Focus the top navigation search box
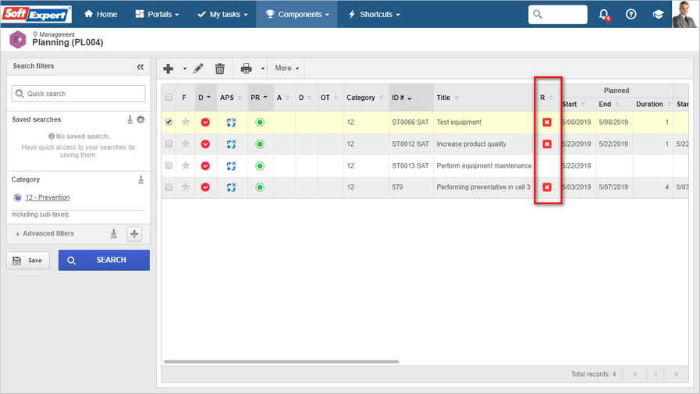Screen dimensions: 700x394 558,14
